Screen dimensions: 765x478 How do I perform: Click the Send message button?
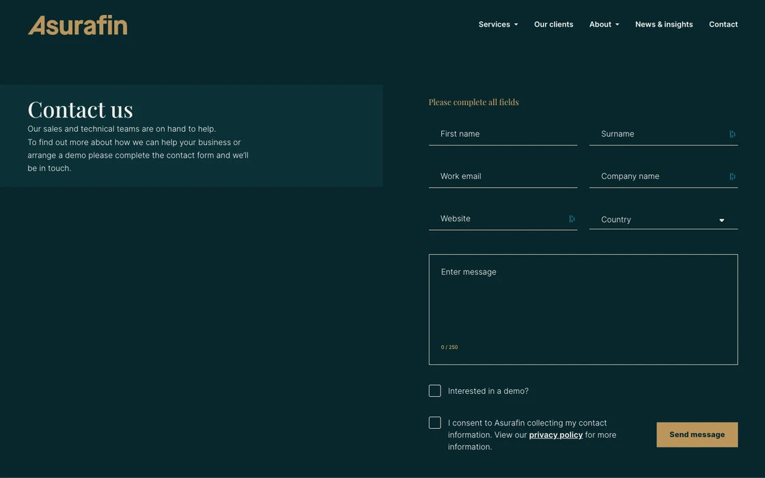tap(697, 434)
